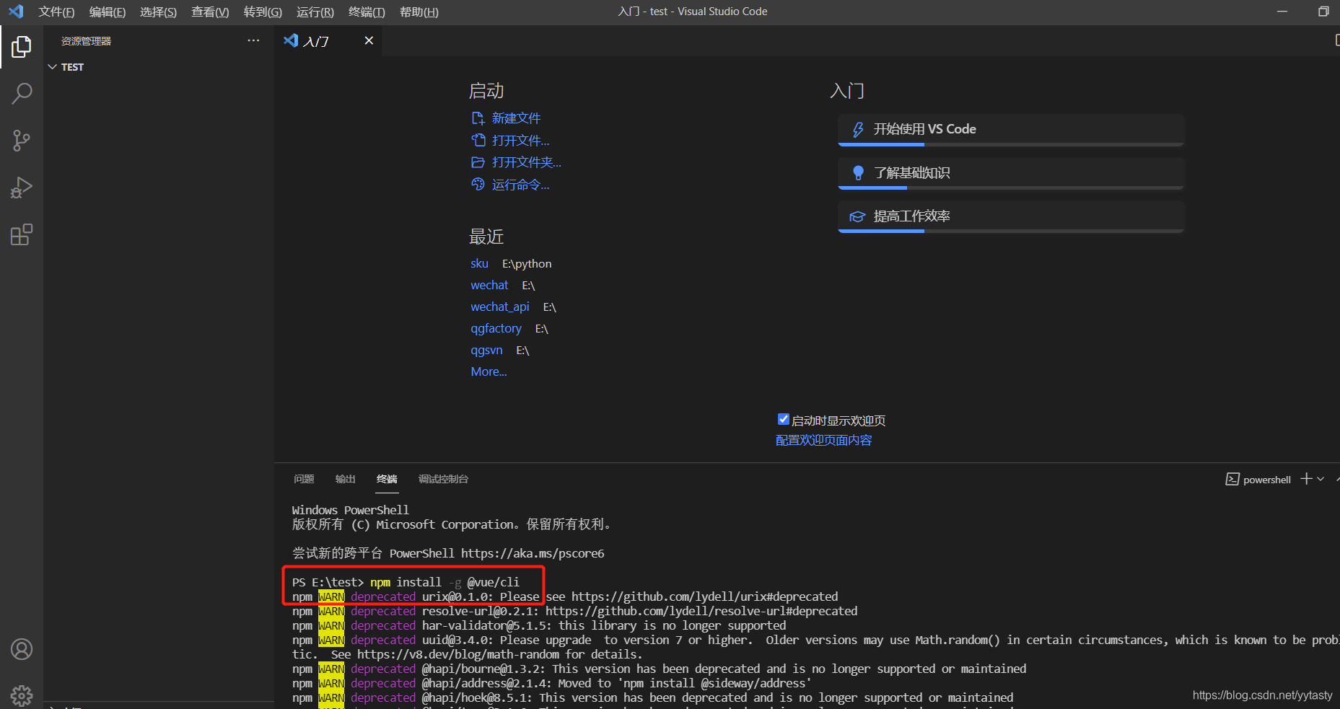Toggle 启动时显示欢迎页 checkbox

click(x=783, y=419)
